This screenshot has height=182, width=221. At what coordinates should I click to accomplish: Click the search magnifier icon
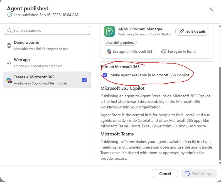[9, 30]
